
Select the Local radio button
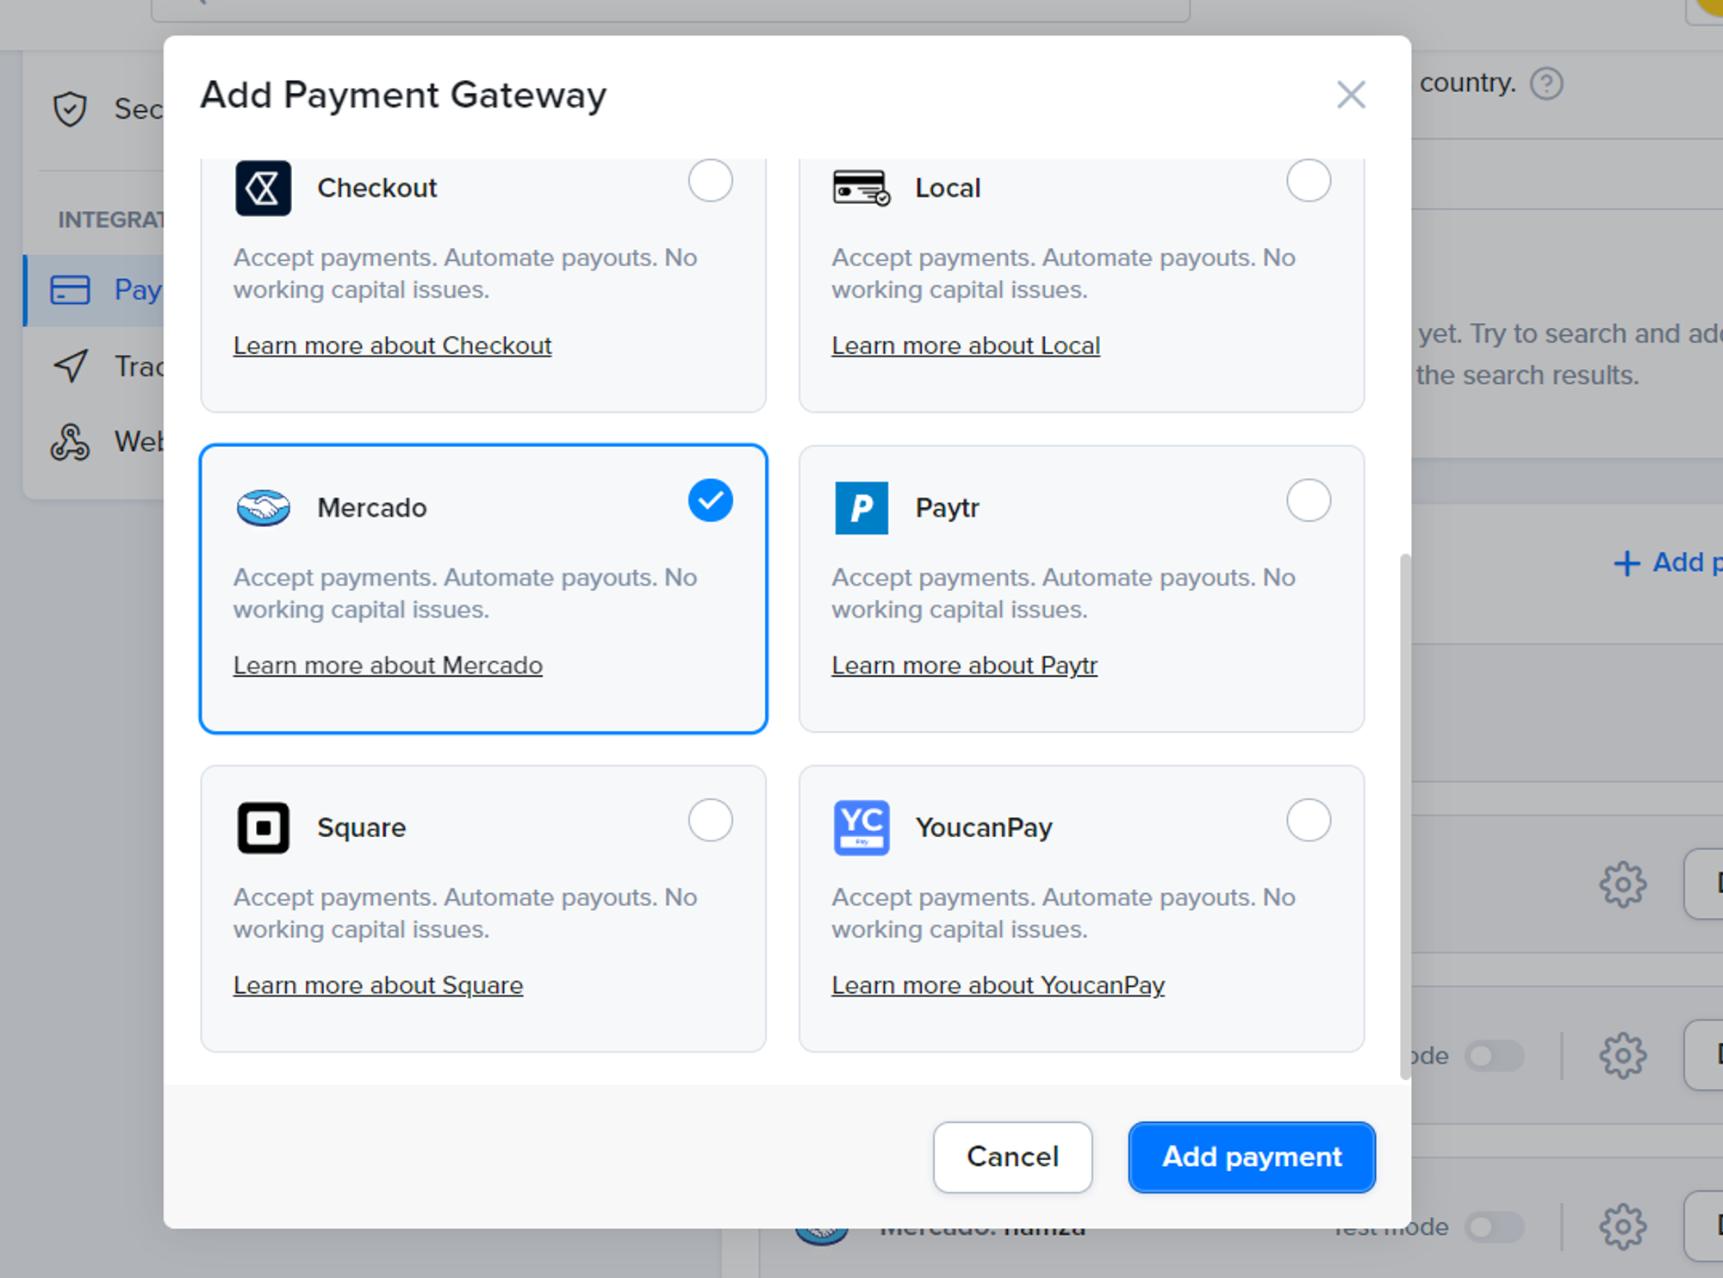[x=1308, y=181]
